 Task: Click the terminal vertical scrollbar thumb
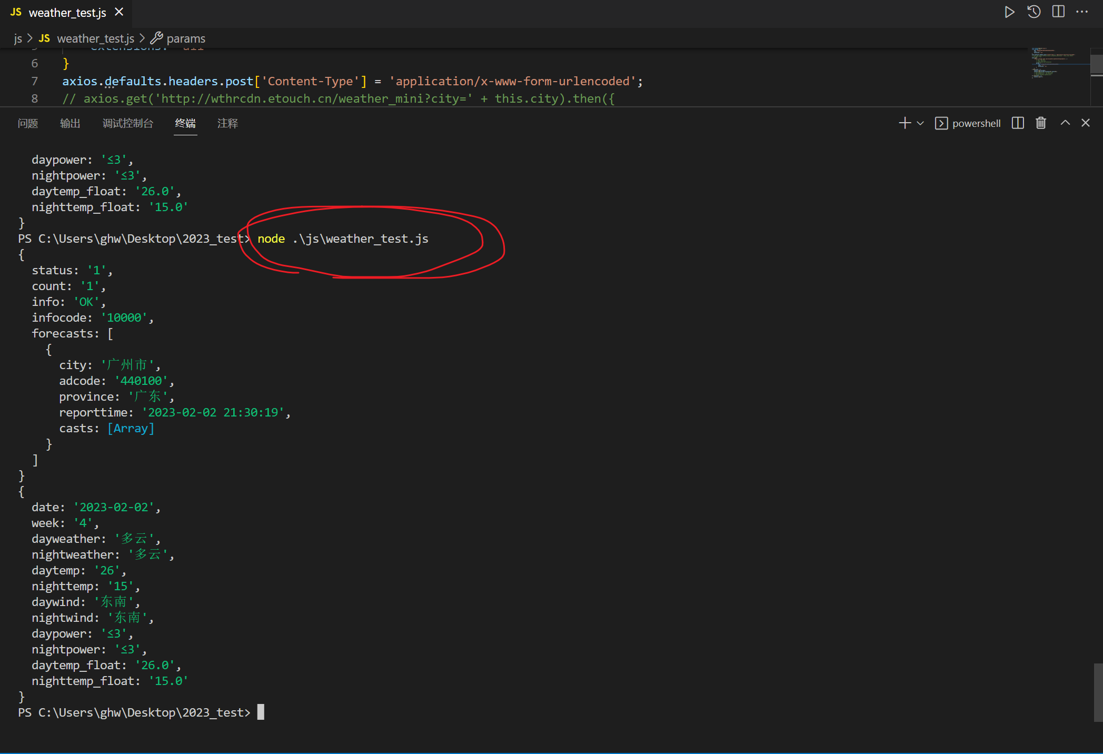click(x=1098, y=692)
